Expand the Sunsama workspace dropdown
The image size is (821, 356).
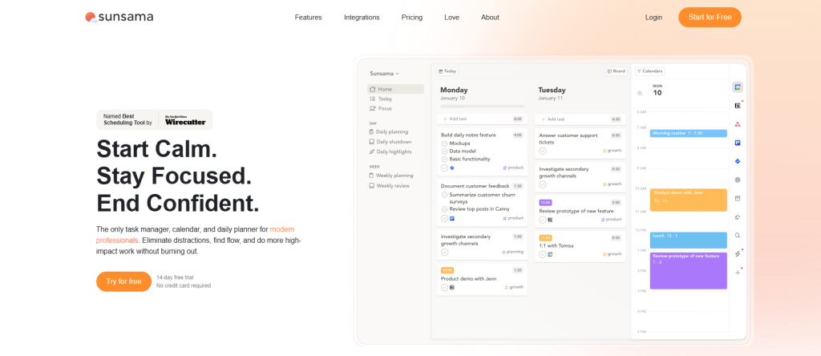click(x=385, y=73)
